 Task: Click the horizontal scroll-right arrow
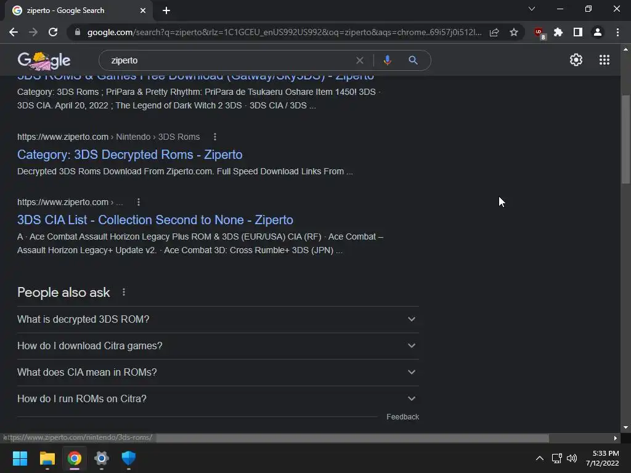pyautogui.click(x=616, y=438)
